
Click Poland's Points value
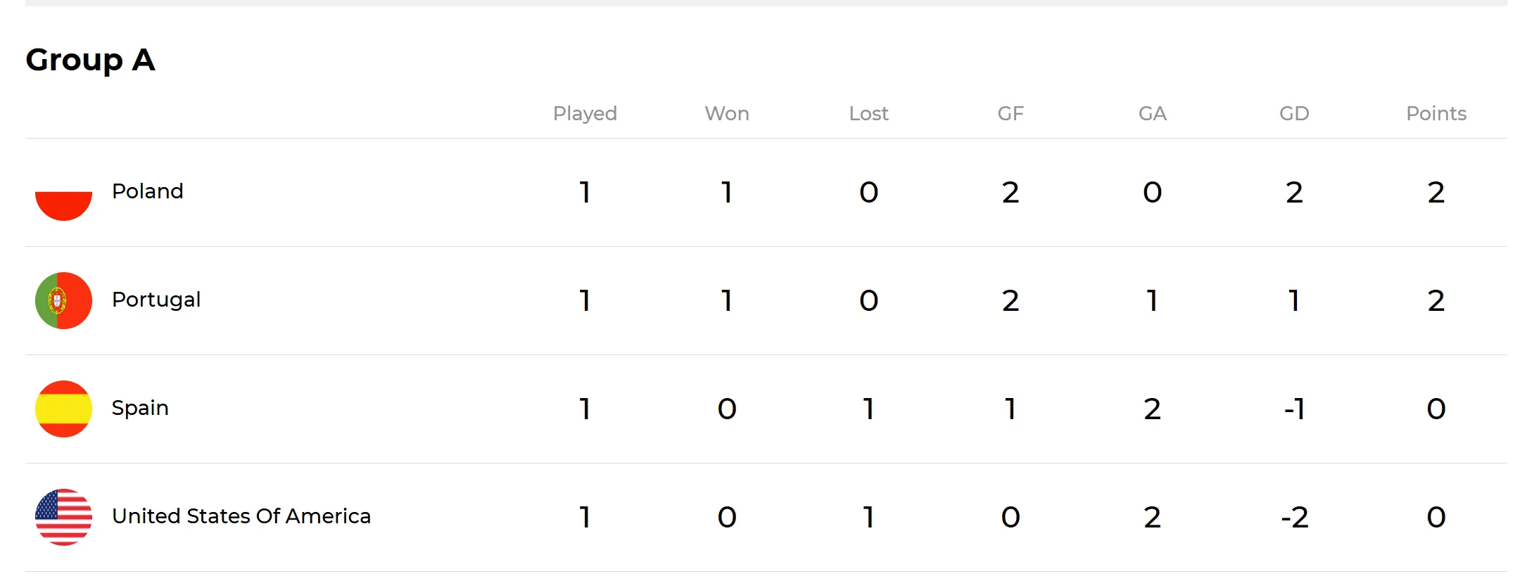pyautogui.click(x=1436, y=193)
